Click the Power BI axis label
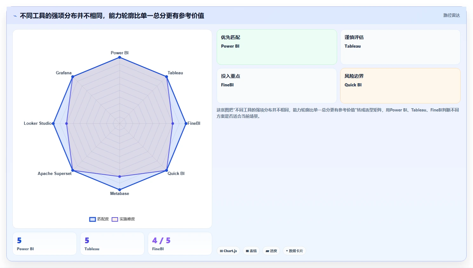The height and width of the screenshot is (268, 473). (119, 53)
